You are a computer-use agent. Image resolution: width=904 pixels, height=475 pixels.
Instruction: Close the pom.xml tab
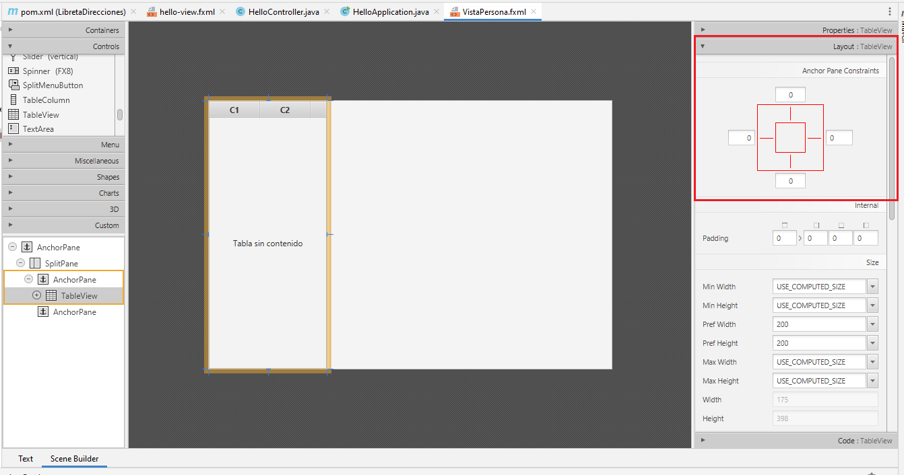coord(133,12)
